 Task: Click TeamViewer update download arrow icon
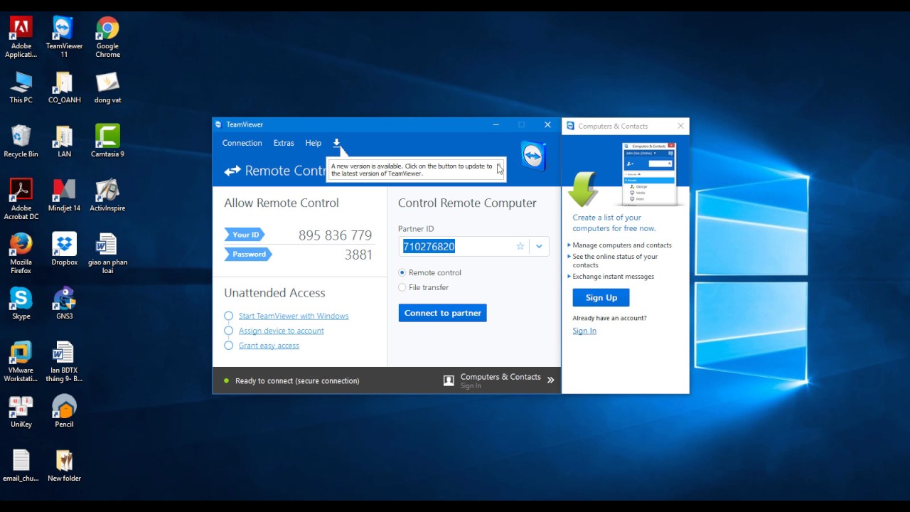pos(337,143)
